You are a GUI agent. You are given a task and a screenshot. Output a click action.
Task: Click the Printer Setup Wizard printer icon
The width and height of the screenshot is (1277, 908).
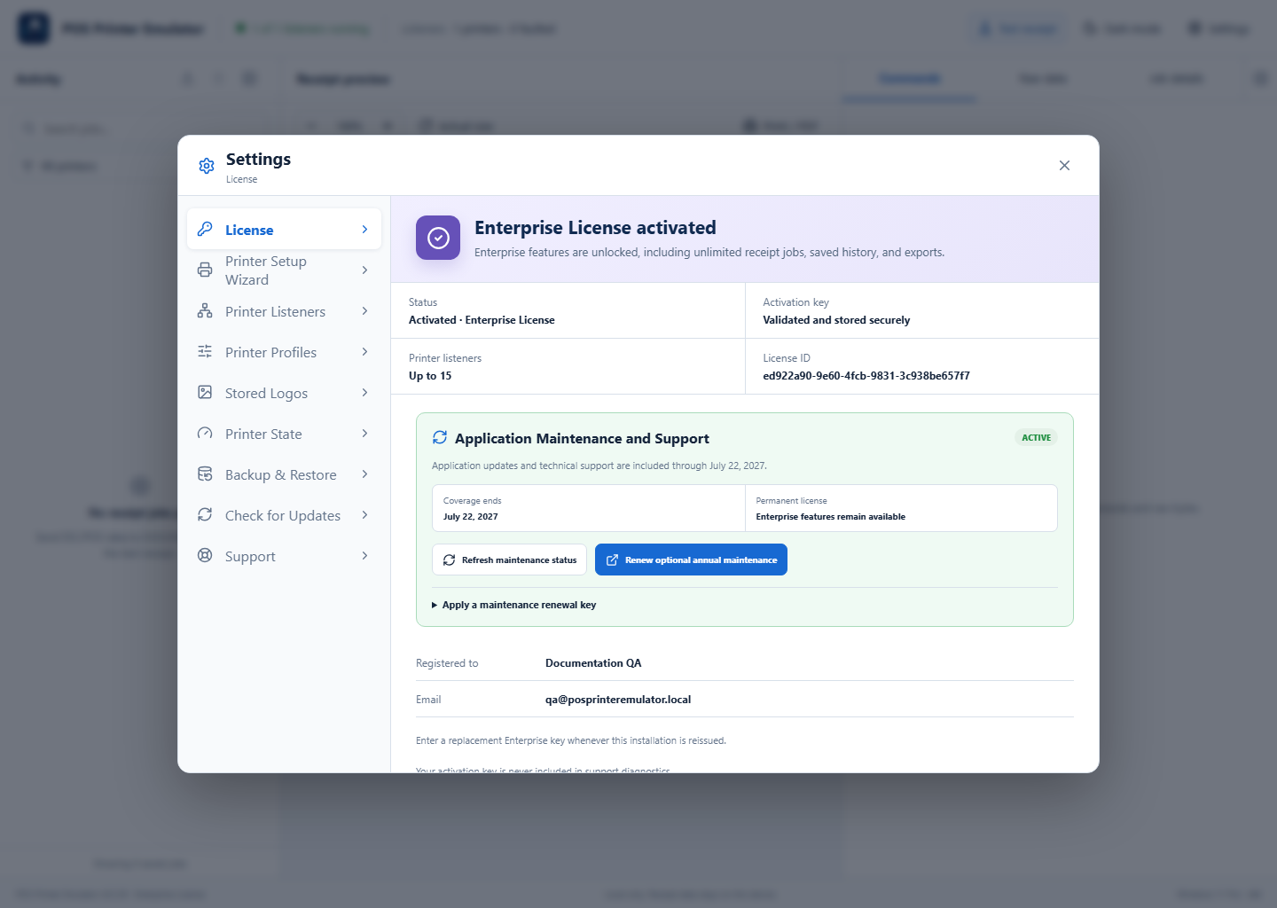205,270
